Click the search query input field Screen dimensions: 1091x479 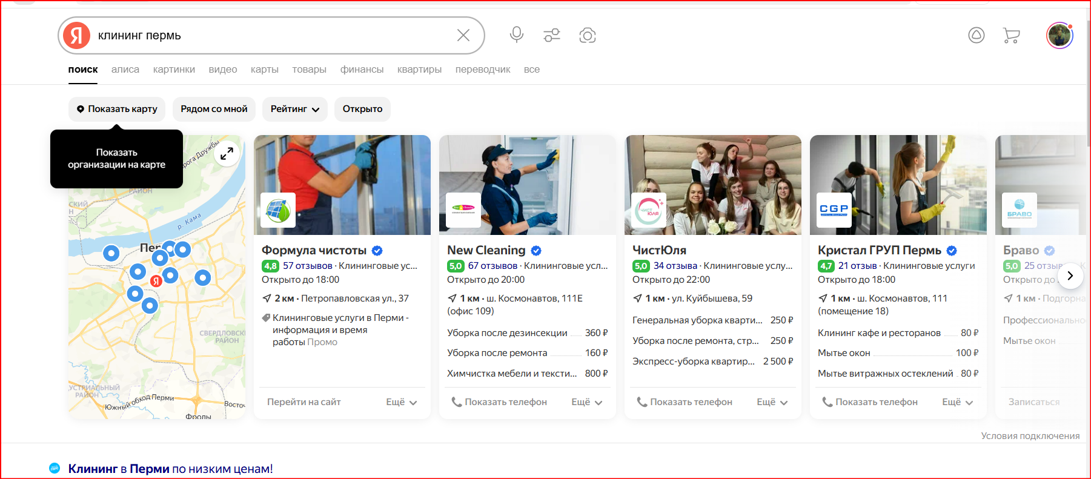click(273, 36)
